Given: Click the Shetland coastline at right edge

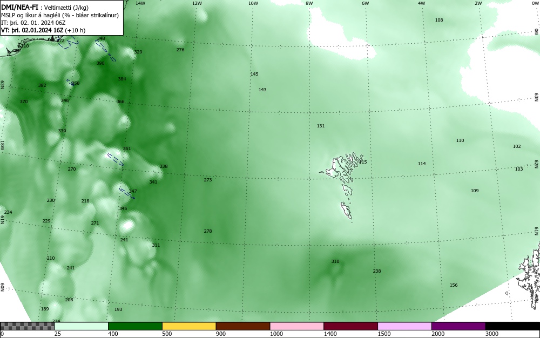Looking at the screenshot, I should (x=530, y=275).
